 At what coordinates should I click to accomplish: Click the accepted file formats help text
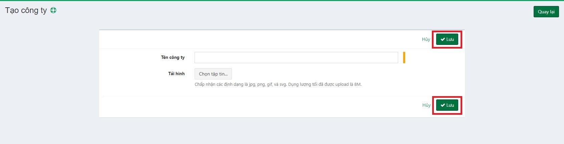[278, 84]
